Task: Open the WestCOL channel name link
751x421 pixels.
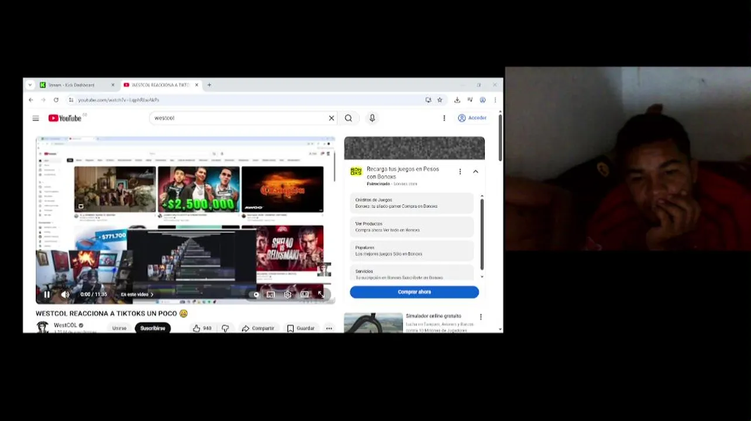Action: (x=66, y=325)
